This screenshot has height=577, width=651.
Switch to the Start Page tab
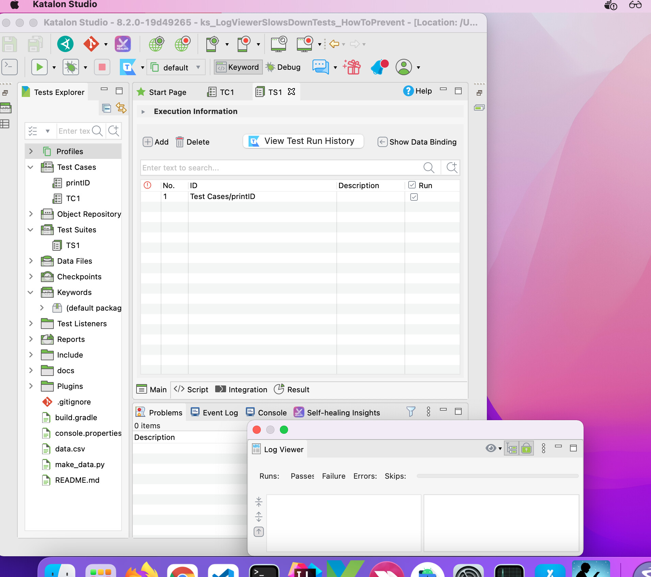pos(161,92)
